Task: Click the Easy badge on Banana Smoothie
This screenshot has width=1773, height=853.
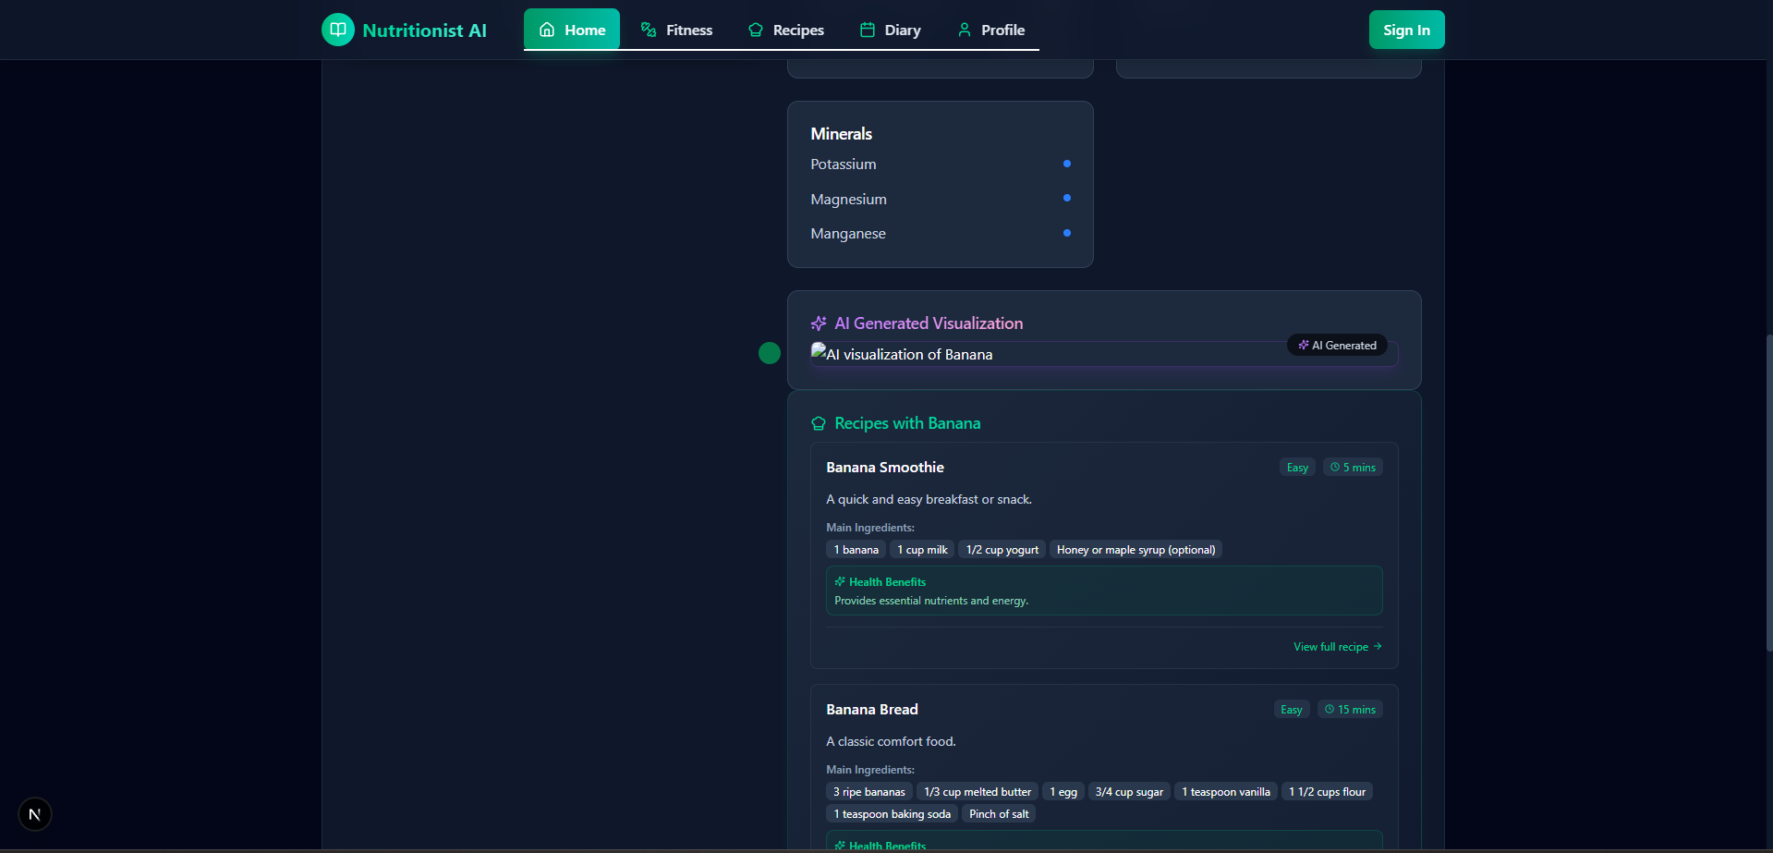Action: (1297, 468)
